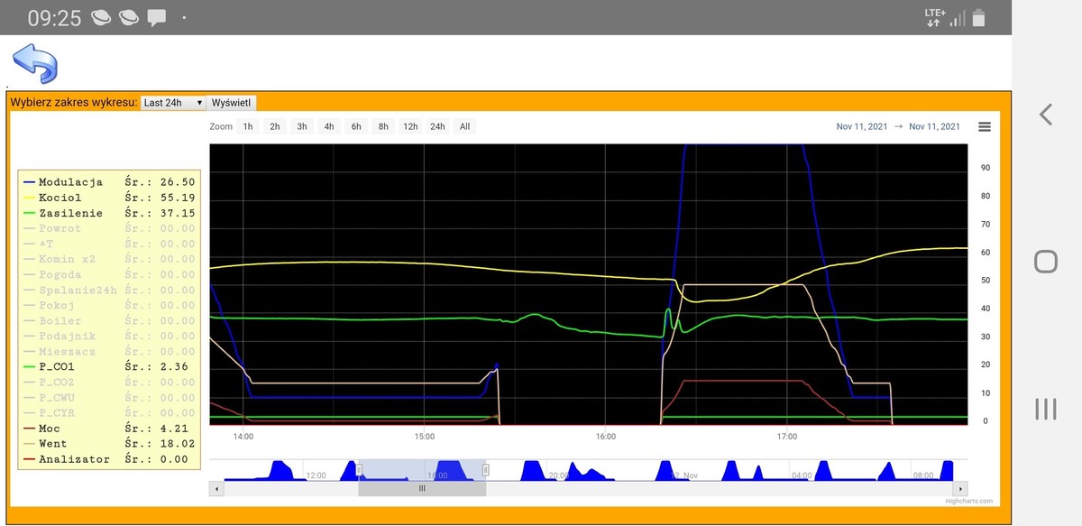Show the Powrot series on chart
Viewport: 1082px width, 526px height.
click(60, 228)
